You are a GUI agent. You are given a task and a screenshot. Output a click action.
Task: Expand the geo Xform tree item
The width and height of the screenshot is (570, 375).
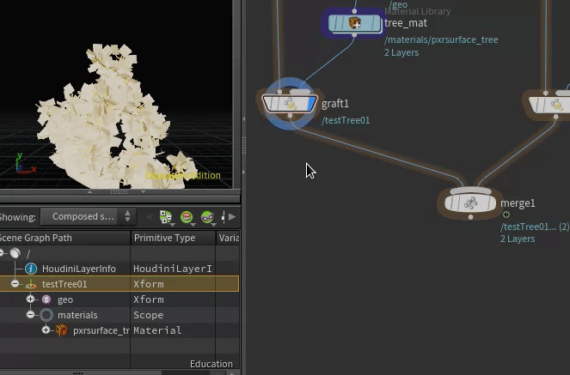pyautogui.click(x=30, y=299)
